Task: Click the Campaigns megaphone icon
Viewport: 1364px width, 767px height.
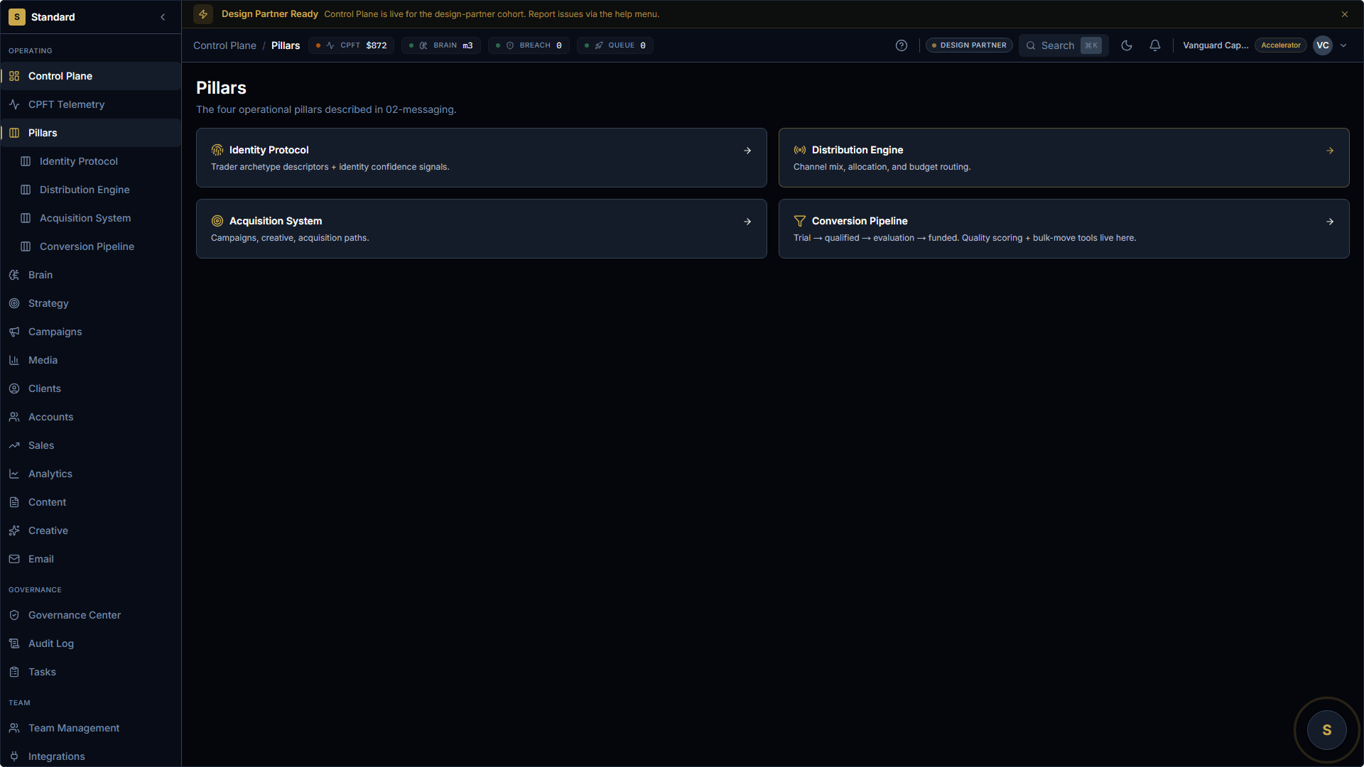Action: (x=14, y=332)
